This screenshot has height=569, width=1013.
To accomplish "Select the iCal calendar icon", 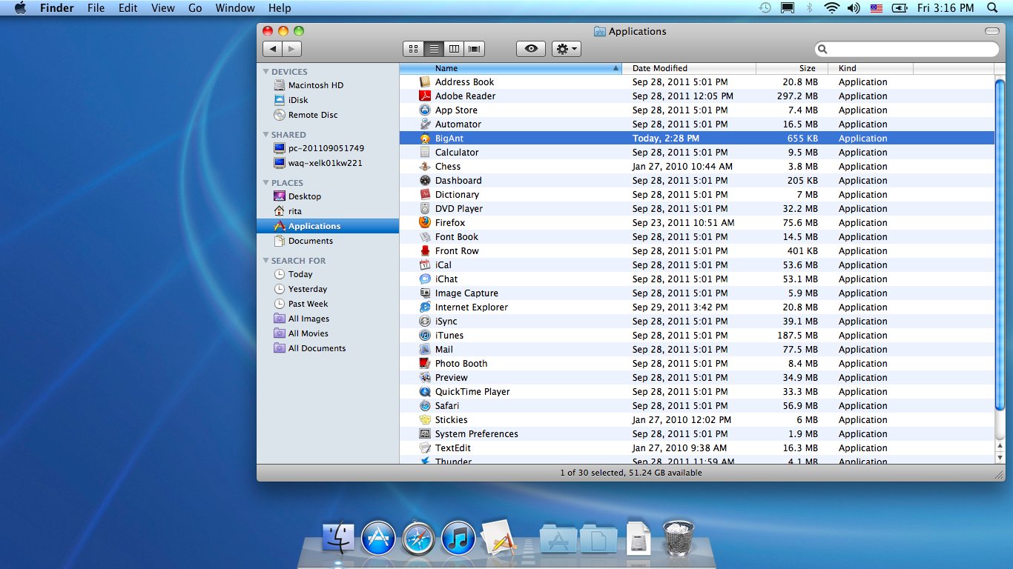I will pyautogui.click(x=425, y=265).
